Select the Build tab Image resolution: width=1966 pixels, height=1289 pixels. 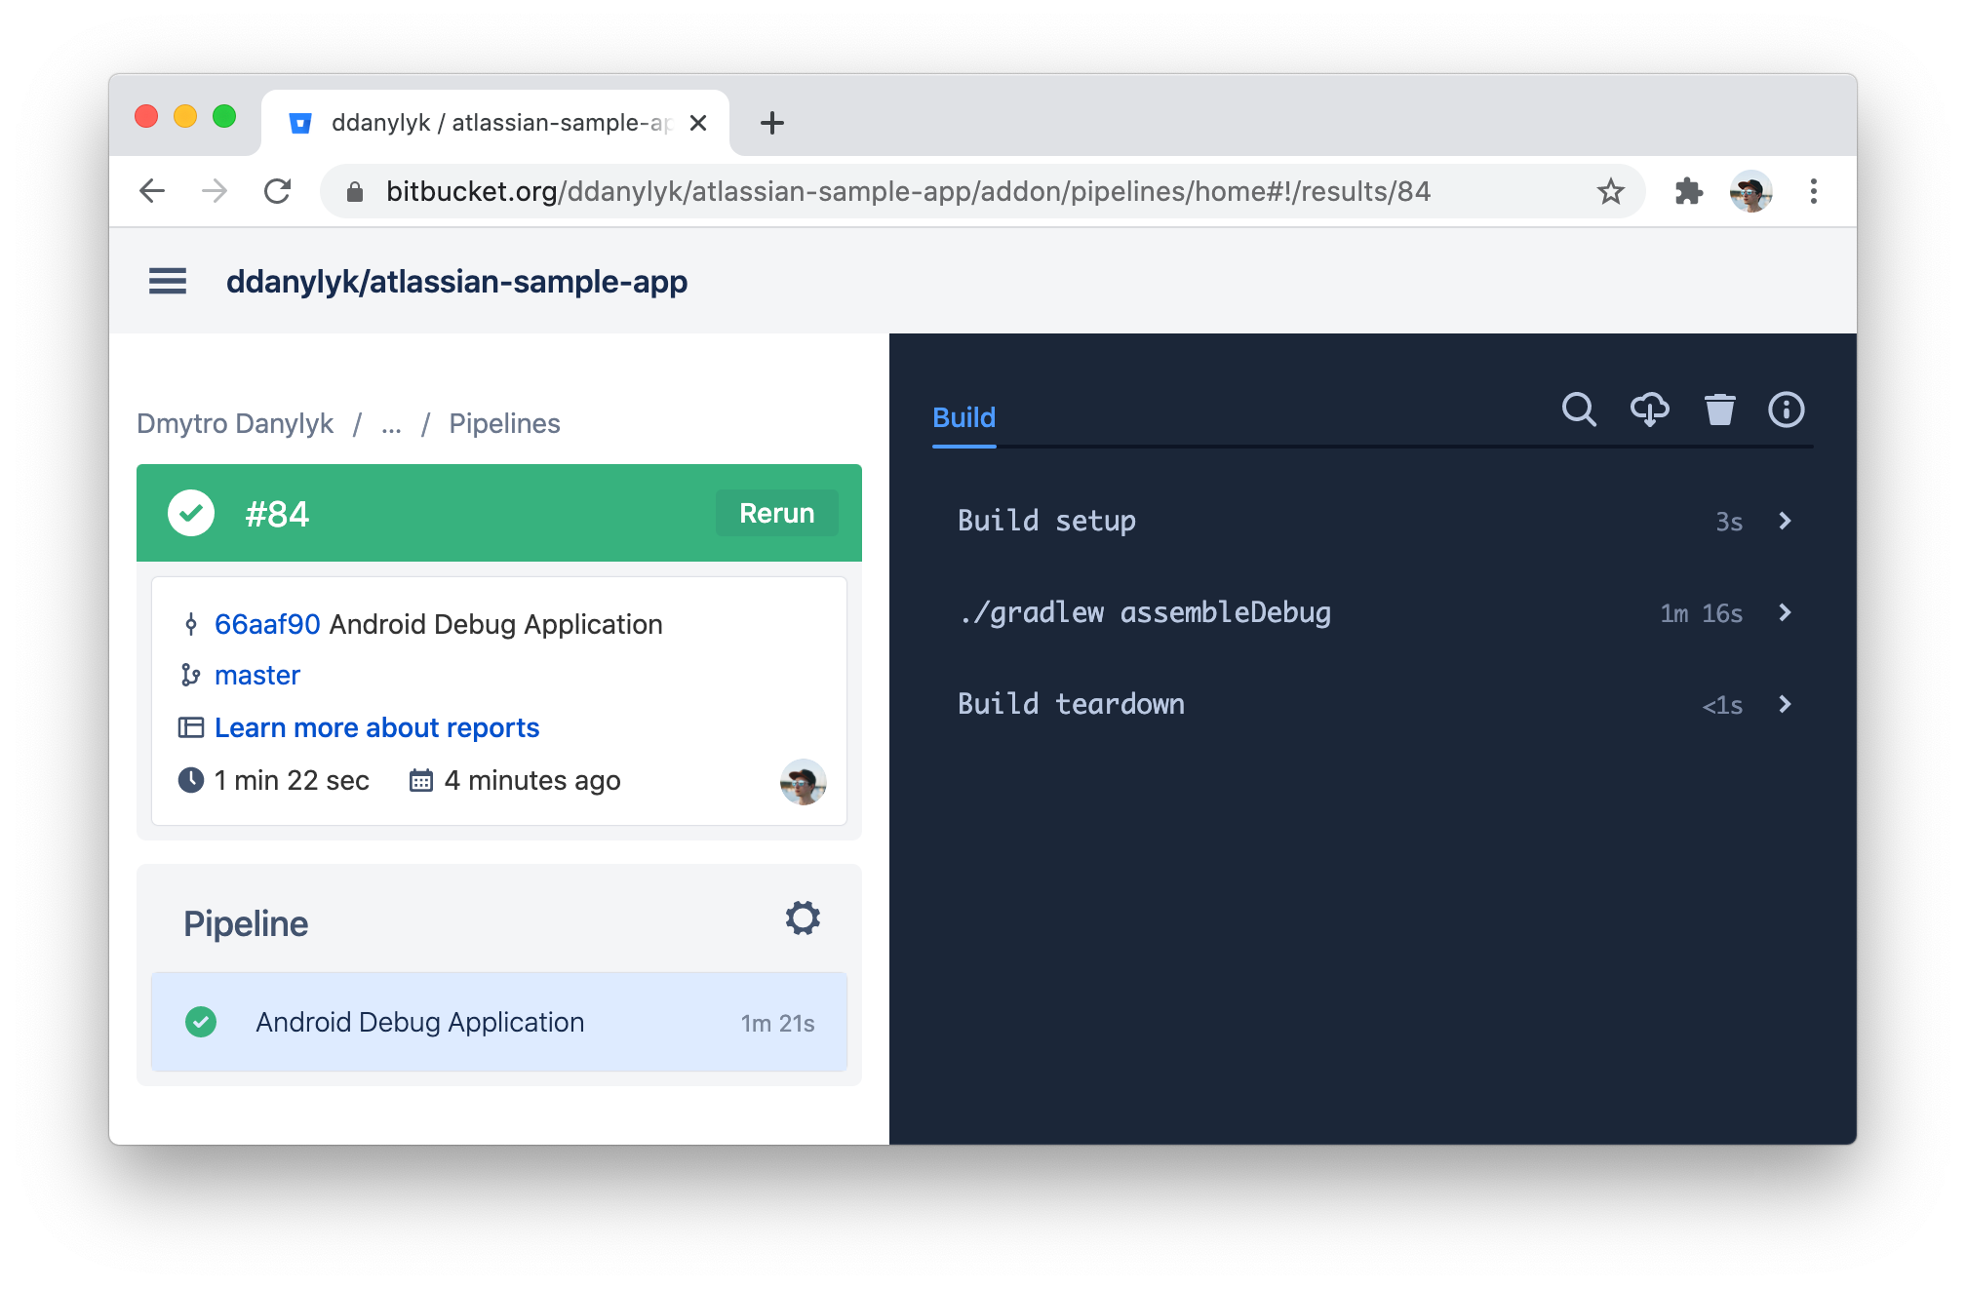tap(963, 417)
